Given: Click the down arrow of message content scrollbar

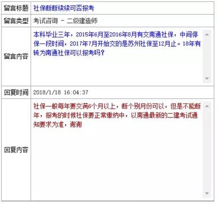Looking at the screenshot, I should (x=207, y=79).
